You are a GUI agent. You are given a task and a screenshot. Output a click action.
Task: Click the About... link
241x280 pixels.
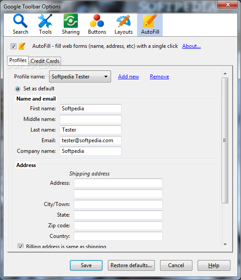191,46
